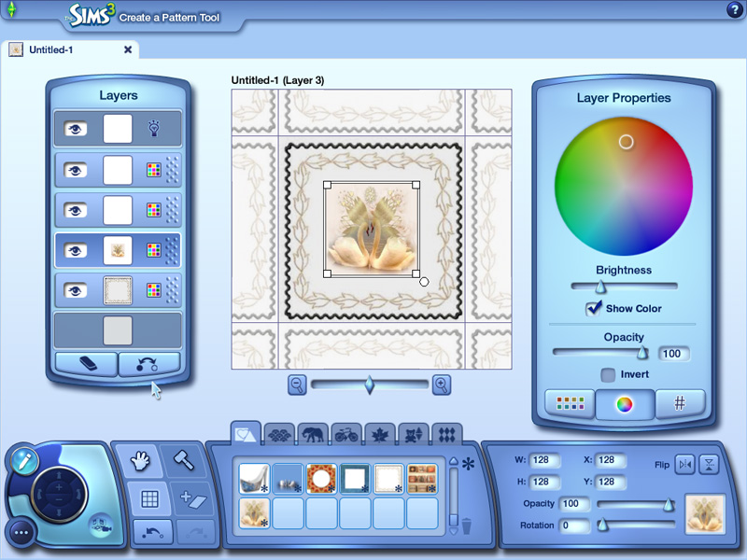Flip the sticker horizontally
Viewport: 747px width, 560px height.
coord(684,463)
